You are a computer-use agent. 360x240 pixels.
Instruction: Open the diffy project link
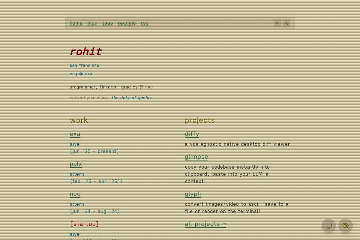(192, 134)
